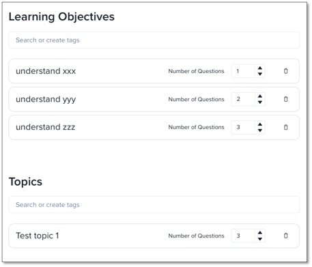Delete the understand yyy objective
The width and height of the screenshot is (312, 267).
point(286,99)
